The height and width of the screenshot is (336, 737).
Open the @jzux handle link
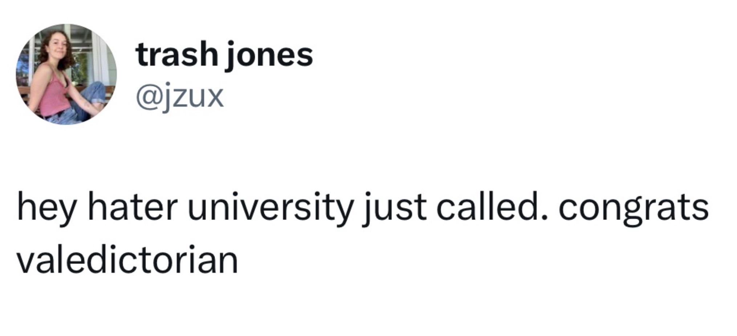(180, 96)
